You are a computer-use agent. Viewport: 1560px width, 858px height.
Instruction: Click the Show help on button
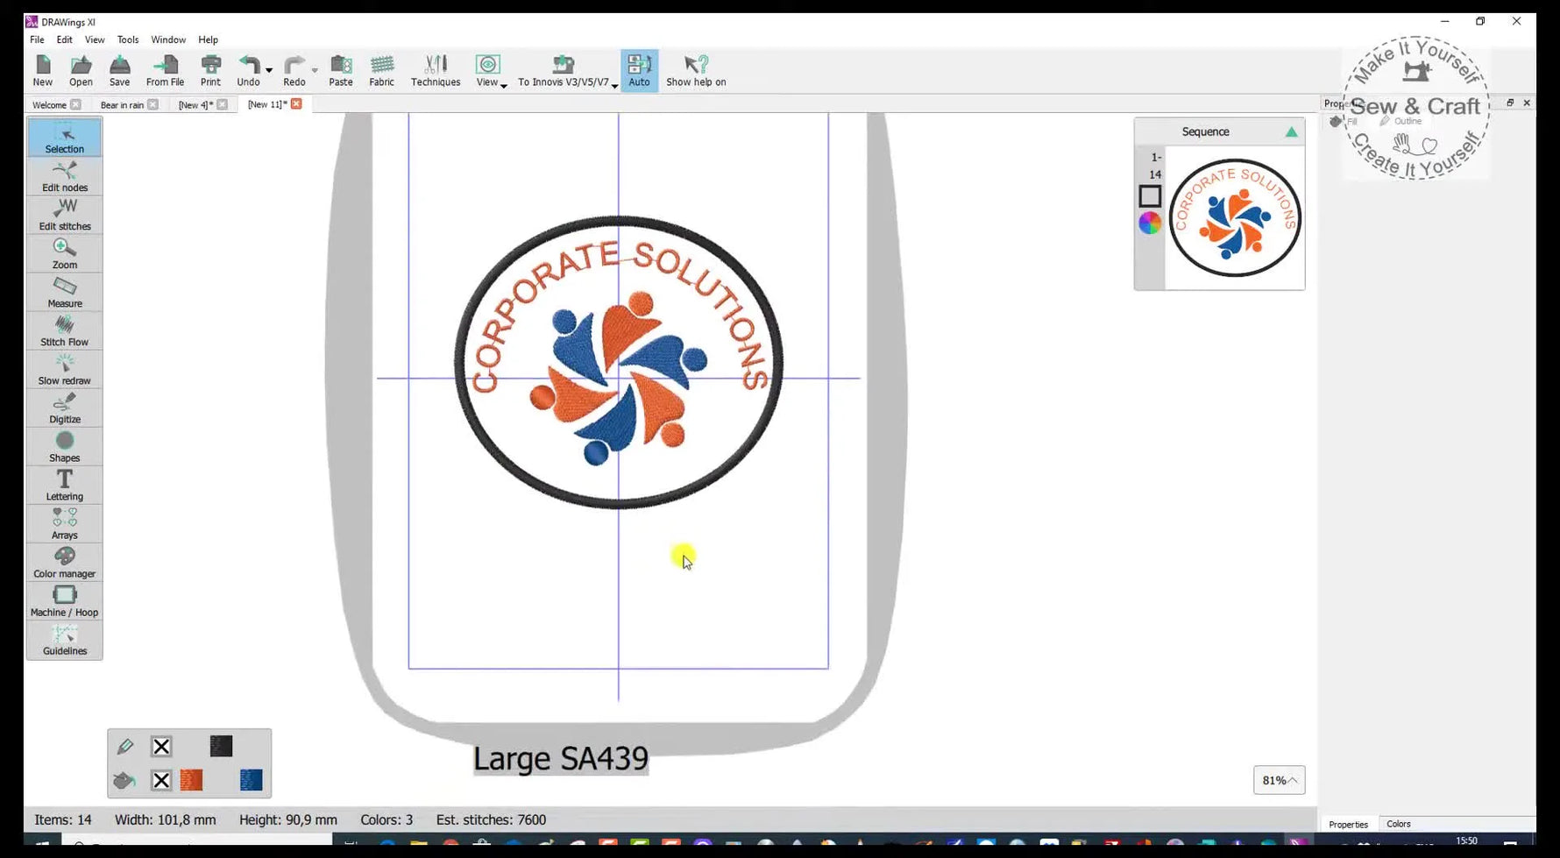coord(695,69)
